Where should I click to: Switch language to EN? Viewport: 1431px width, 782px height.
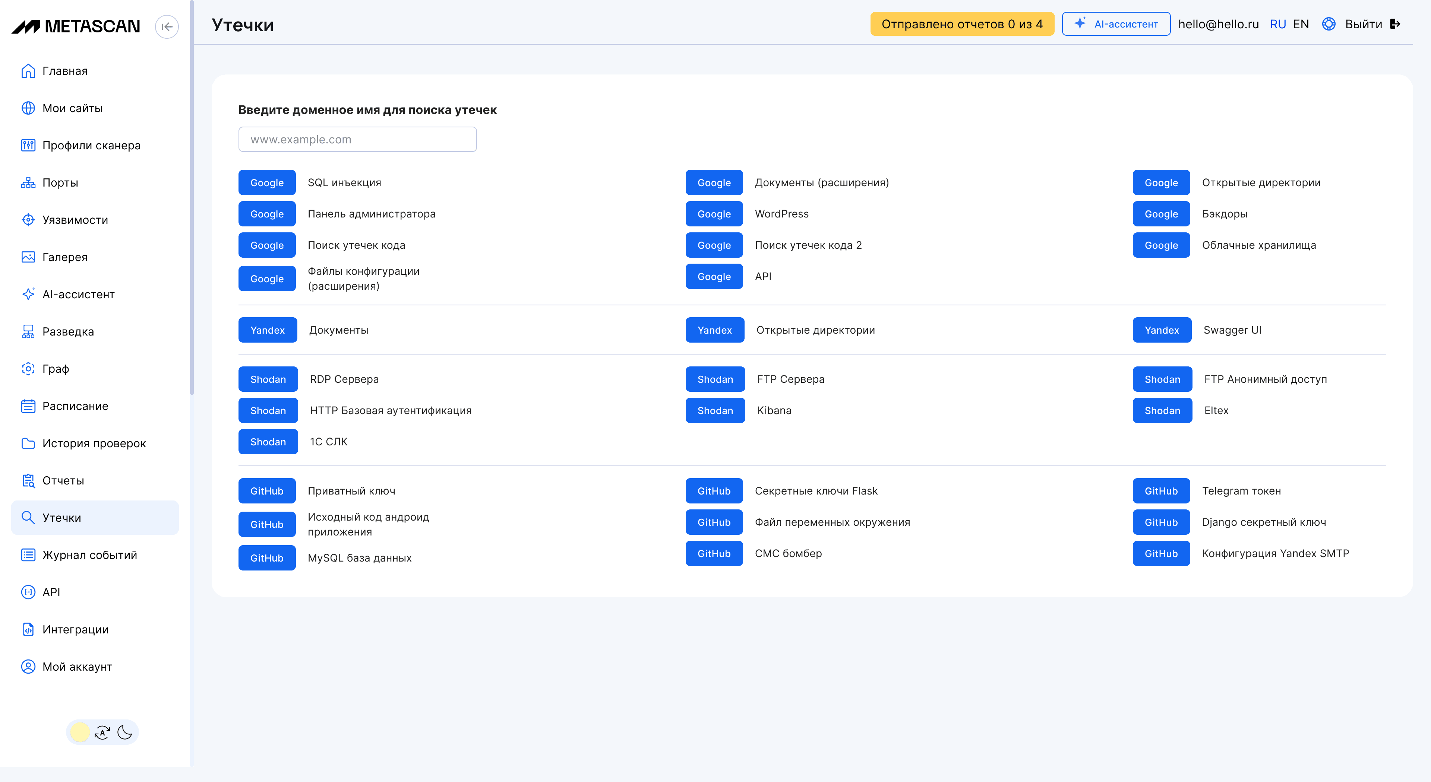pos(1301,24)
